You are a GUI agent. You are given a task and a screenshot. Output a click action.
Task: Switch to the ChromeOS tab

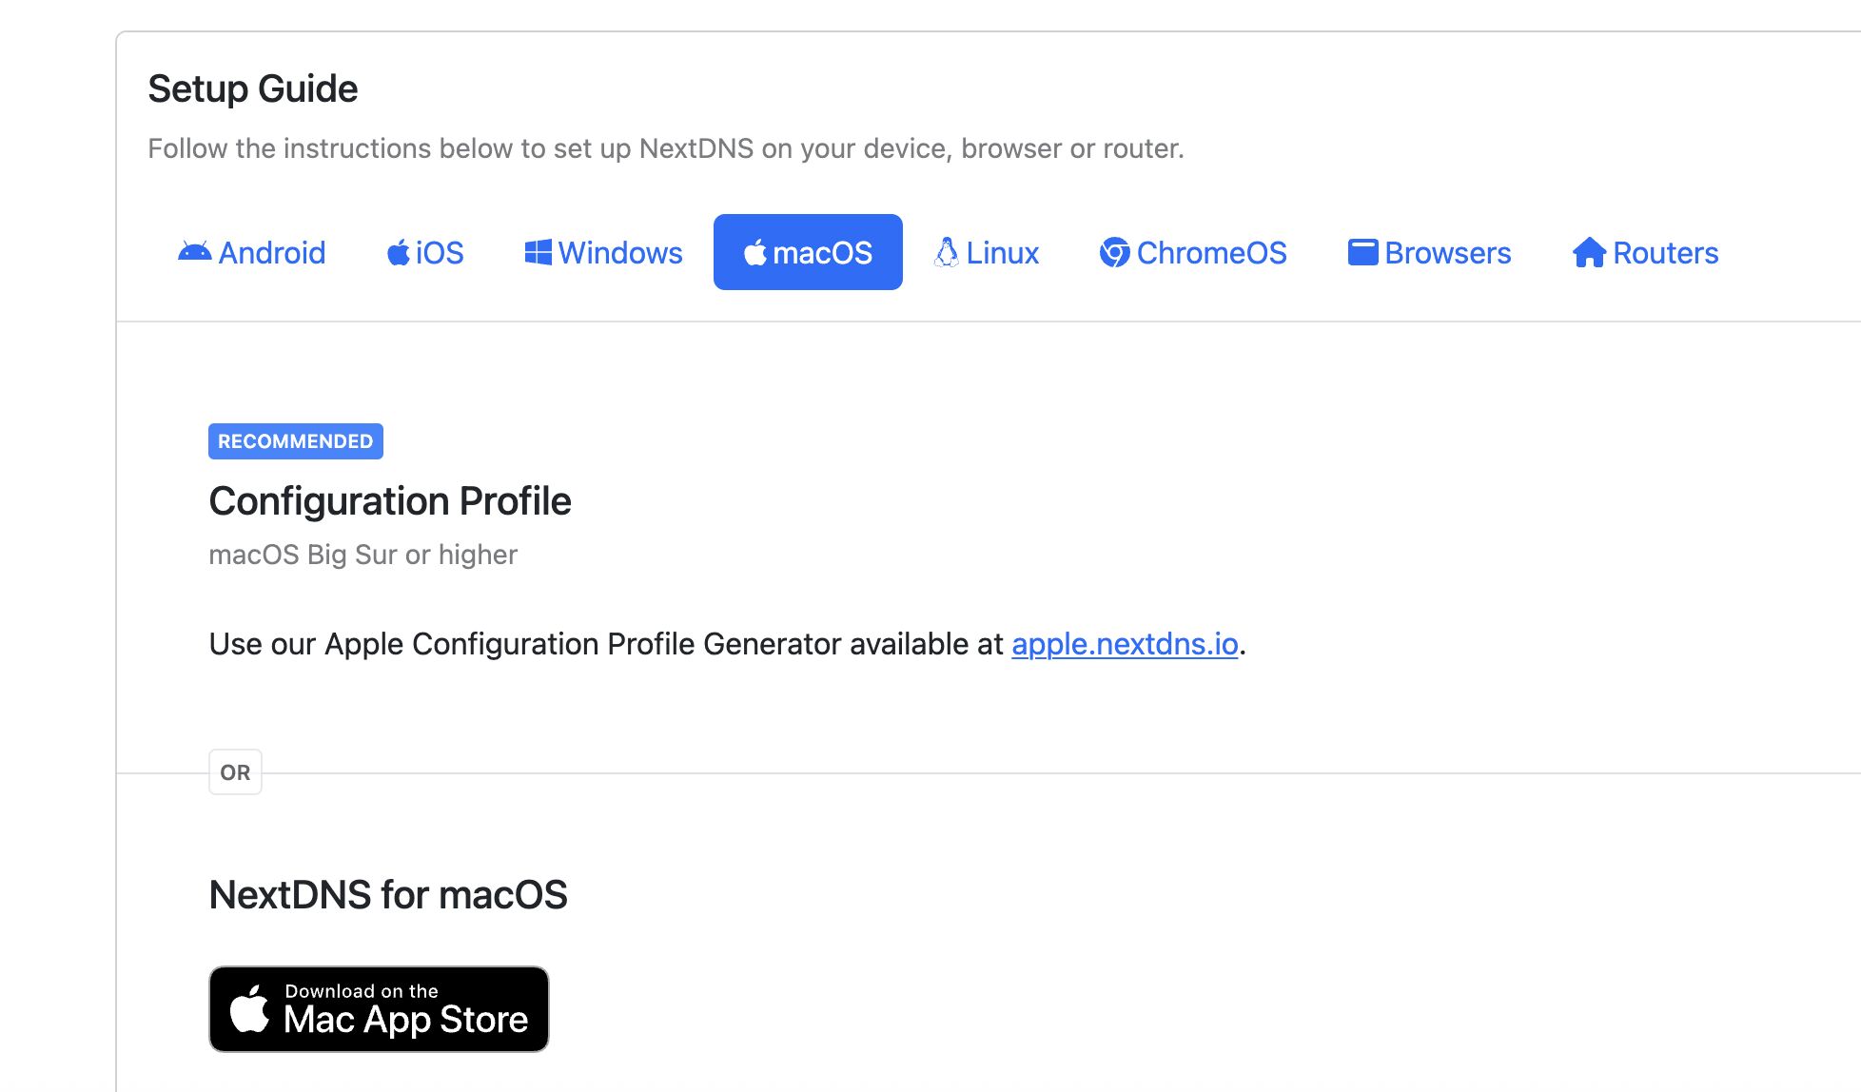point(1192,252)
